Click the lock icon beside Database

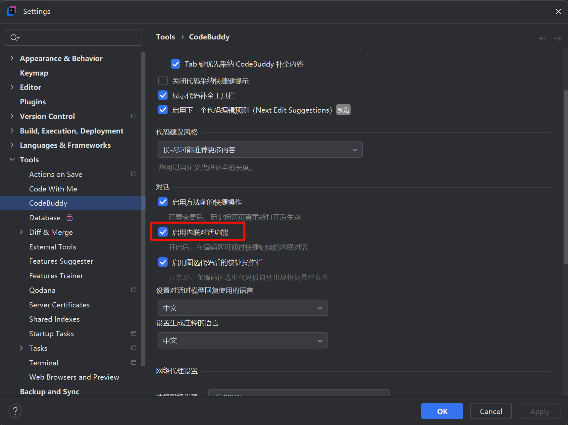[70, 218]
